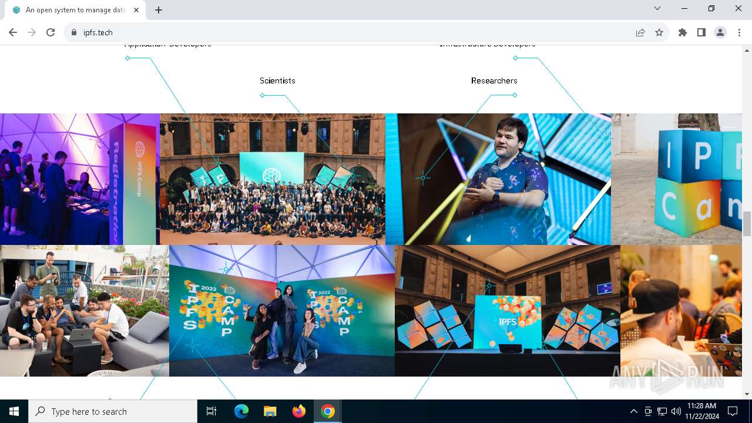The image size is (752, 423).
Task: Click the scrollbar down arrow
Action: point(747,394)
